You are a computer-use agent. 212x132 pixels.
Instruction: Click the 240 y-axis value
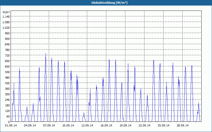(8, 100)
